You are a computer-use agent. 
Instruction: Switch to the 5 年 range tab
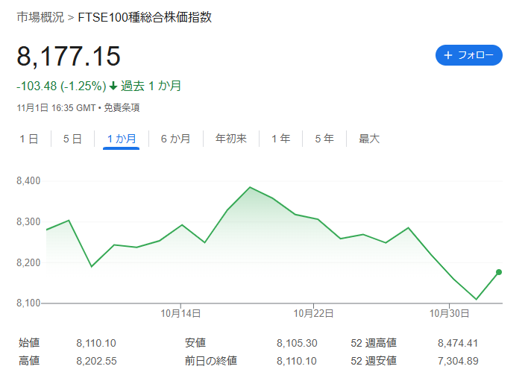(x=324, y=139)
